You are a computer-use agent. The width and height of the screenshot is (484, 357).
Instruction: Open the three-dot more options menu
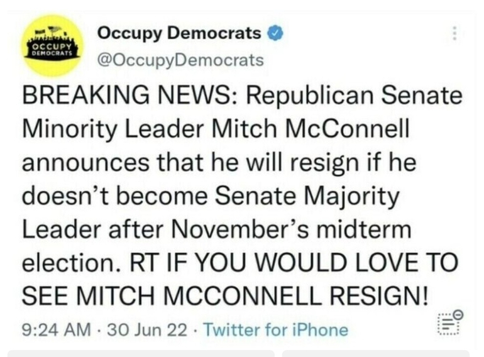454,33
